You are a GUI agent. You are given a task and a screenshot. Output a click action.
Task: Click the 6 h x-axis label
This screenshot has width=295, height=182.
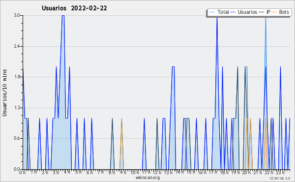tap(89, 173)
